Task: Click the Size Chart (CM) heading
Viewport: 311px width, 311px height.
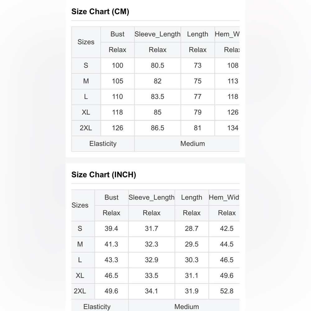Action: pos(100,12)
